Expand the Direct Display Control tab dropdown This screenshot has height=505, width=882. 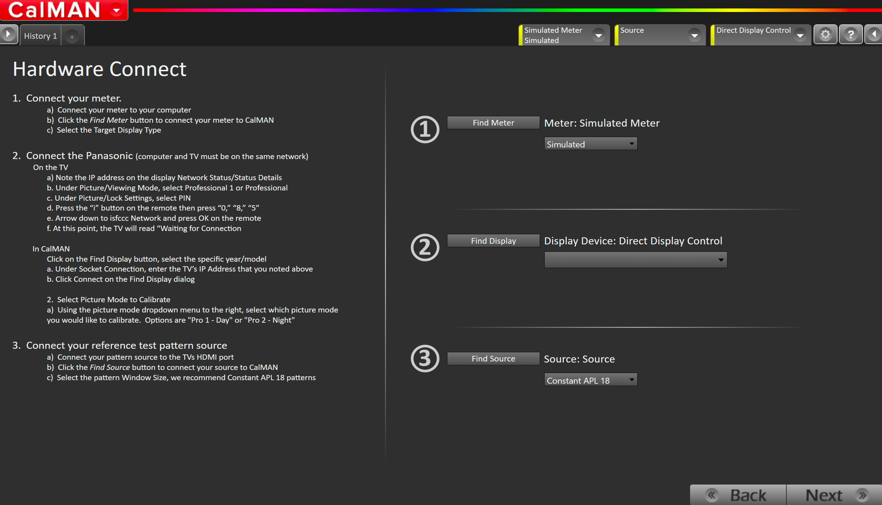800,35
